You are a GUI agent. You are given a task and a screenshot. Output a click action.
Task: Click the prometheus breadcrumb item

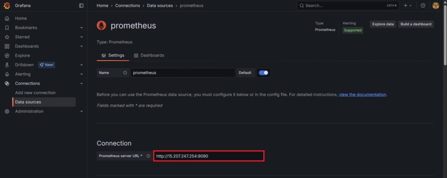coord(192,6)
